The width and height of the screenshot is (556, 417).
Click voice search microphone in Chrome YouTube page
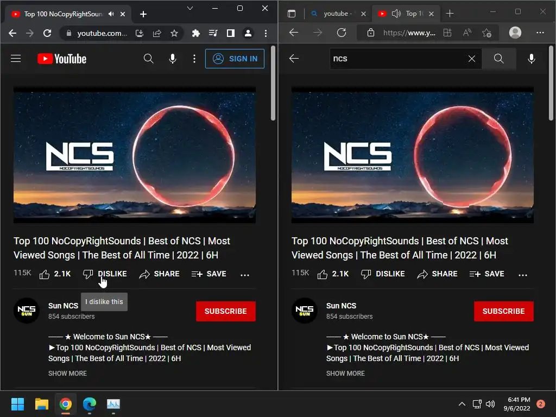(172, 59)
